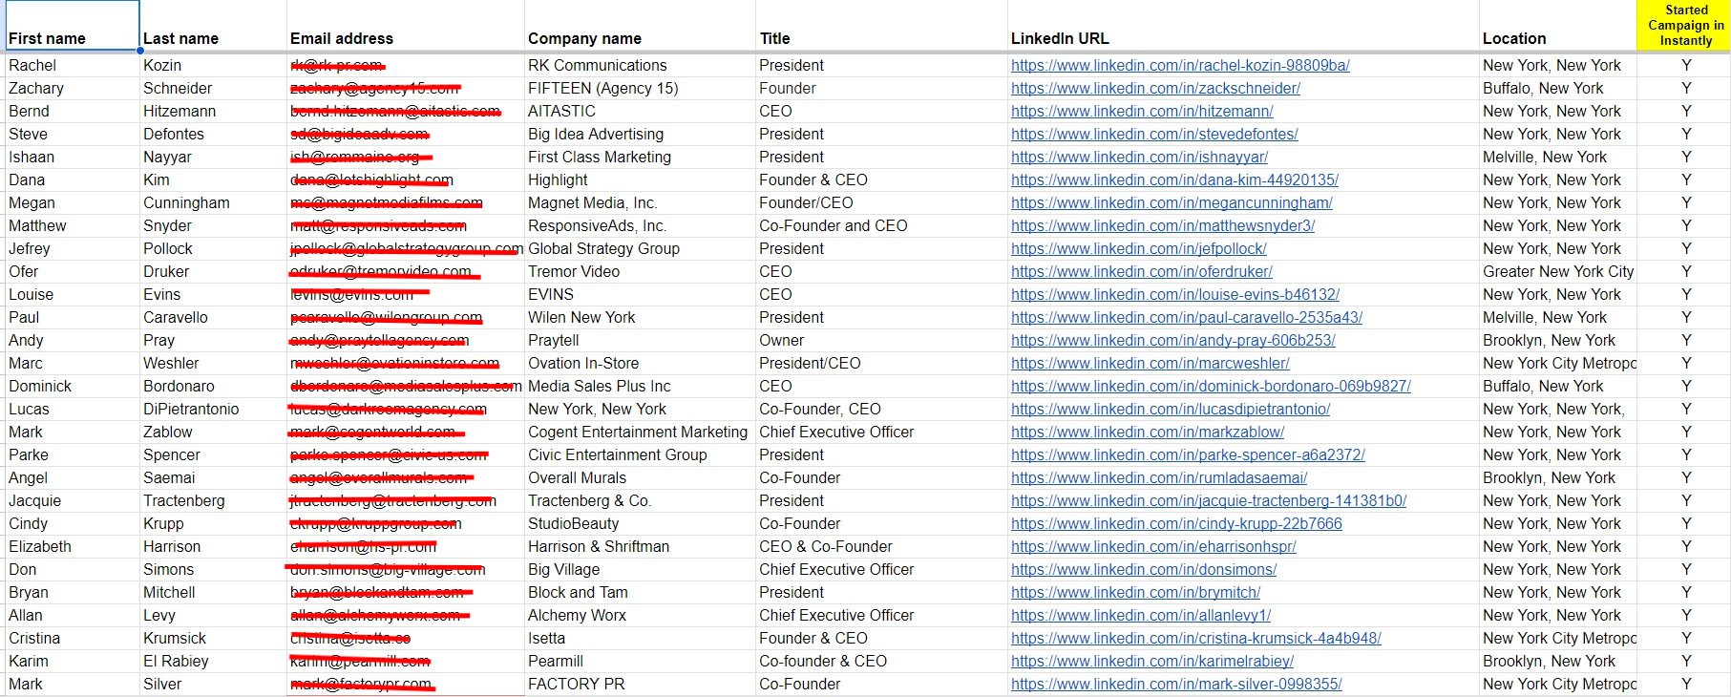Select the Co-Founder and CEO title cell
The width and height of the screenshot is (1731, 697).
click(834, 226)
